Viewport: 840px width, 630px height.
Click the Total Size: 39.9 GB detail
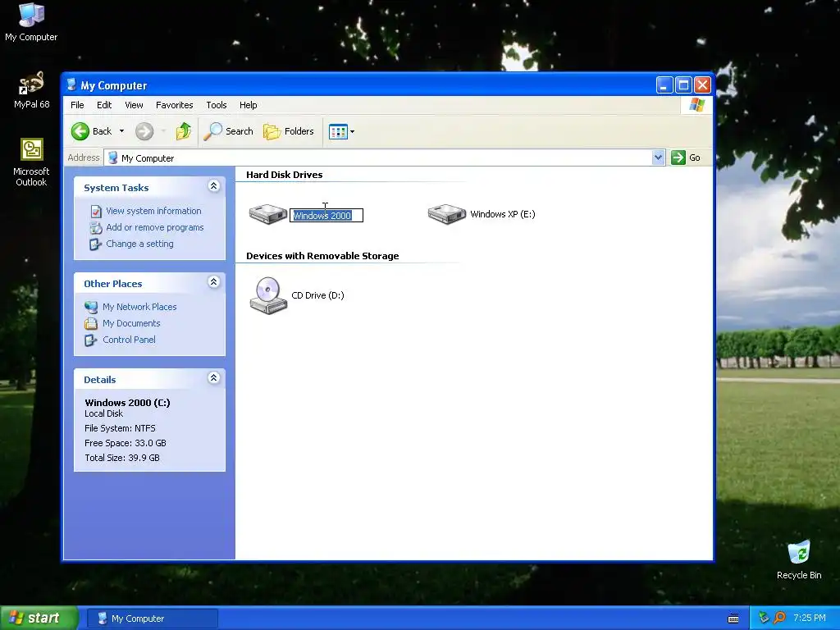pos(122,458)
